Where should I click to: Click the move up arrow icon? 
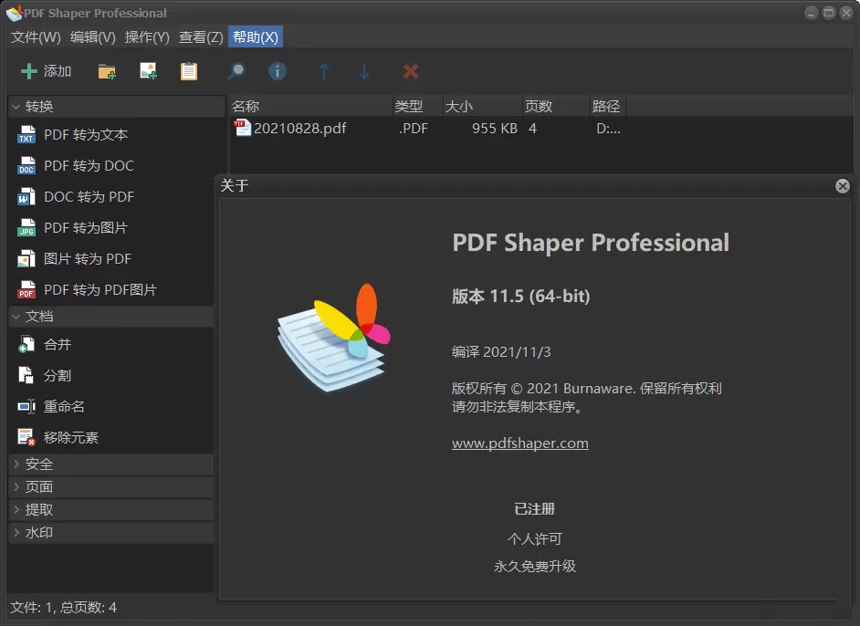coord(323,71)
